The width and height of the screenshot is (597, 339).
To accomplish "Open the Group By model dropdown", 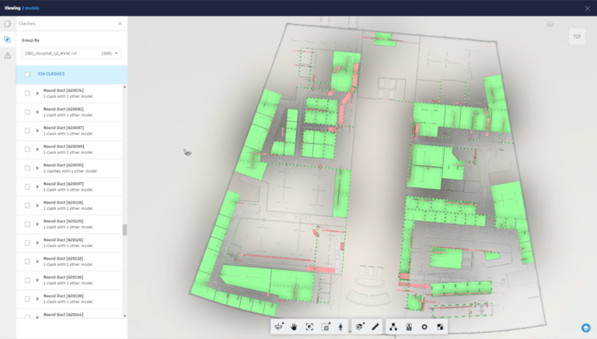I will (x=72, y=54).
